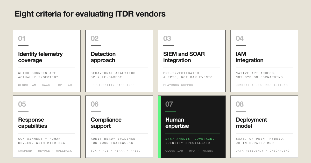Click 'Native API access, not syslog forwarding'
This screenshot has width=311, height=163.
click(x=259, y=75)
